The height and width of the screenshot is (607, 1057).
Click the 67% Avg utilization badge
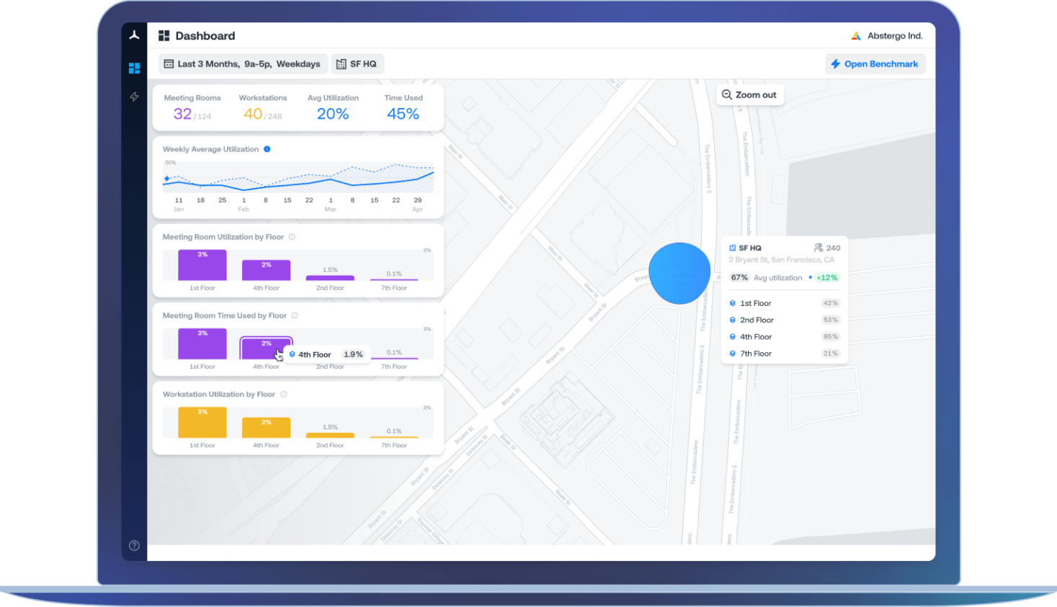pos(739,277)
